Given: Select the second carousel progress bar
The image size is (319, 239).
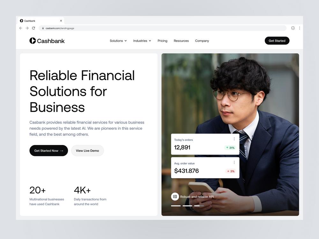Looking at the screenshot, I should pos(187,206).
